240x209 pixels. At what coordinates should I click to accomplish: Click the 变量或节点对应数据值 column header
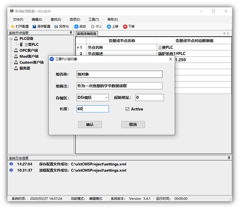(194, 41)
